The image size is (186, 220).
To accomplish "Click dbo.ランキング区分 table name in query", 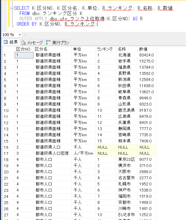I will click(x=55, y=13).
